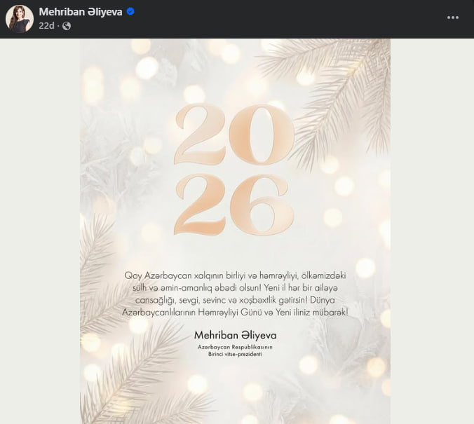Click the empty margin left of the card
The height and width of the screenshot is (424, 474).
tap(40, 231)
